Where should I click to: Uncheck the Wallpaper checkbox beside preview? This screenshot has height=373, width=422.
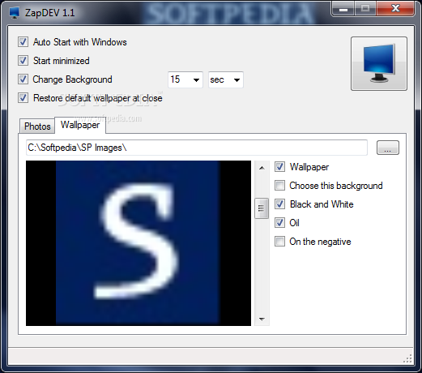click(x=279, y=167)
